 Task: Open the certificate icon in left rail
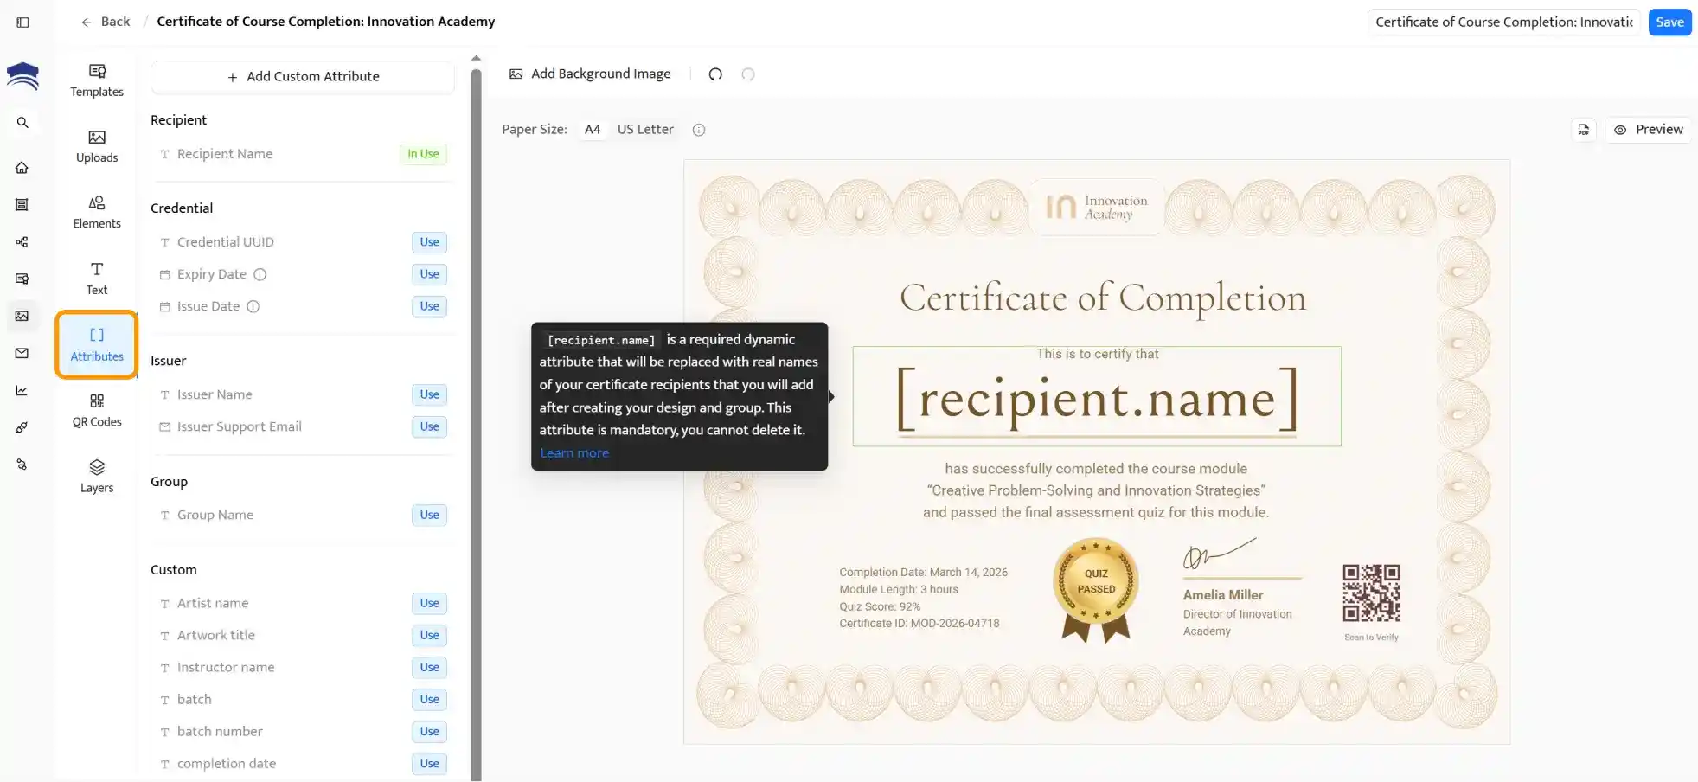click(22, 279)
